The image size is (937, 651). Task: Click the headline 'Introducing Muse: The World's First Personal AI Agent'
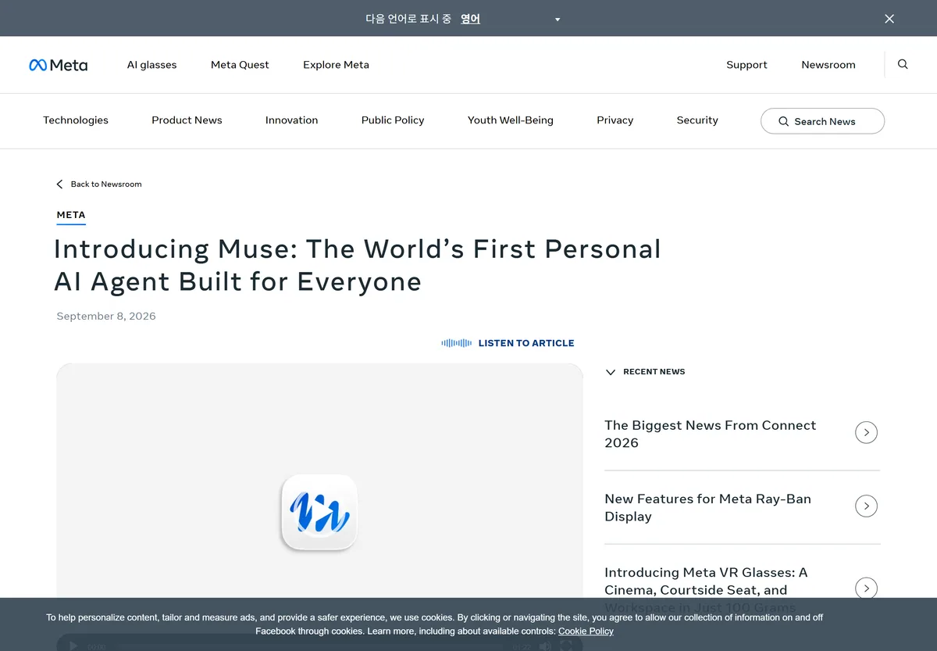[x=358, y=265]
